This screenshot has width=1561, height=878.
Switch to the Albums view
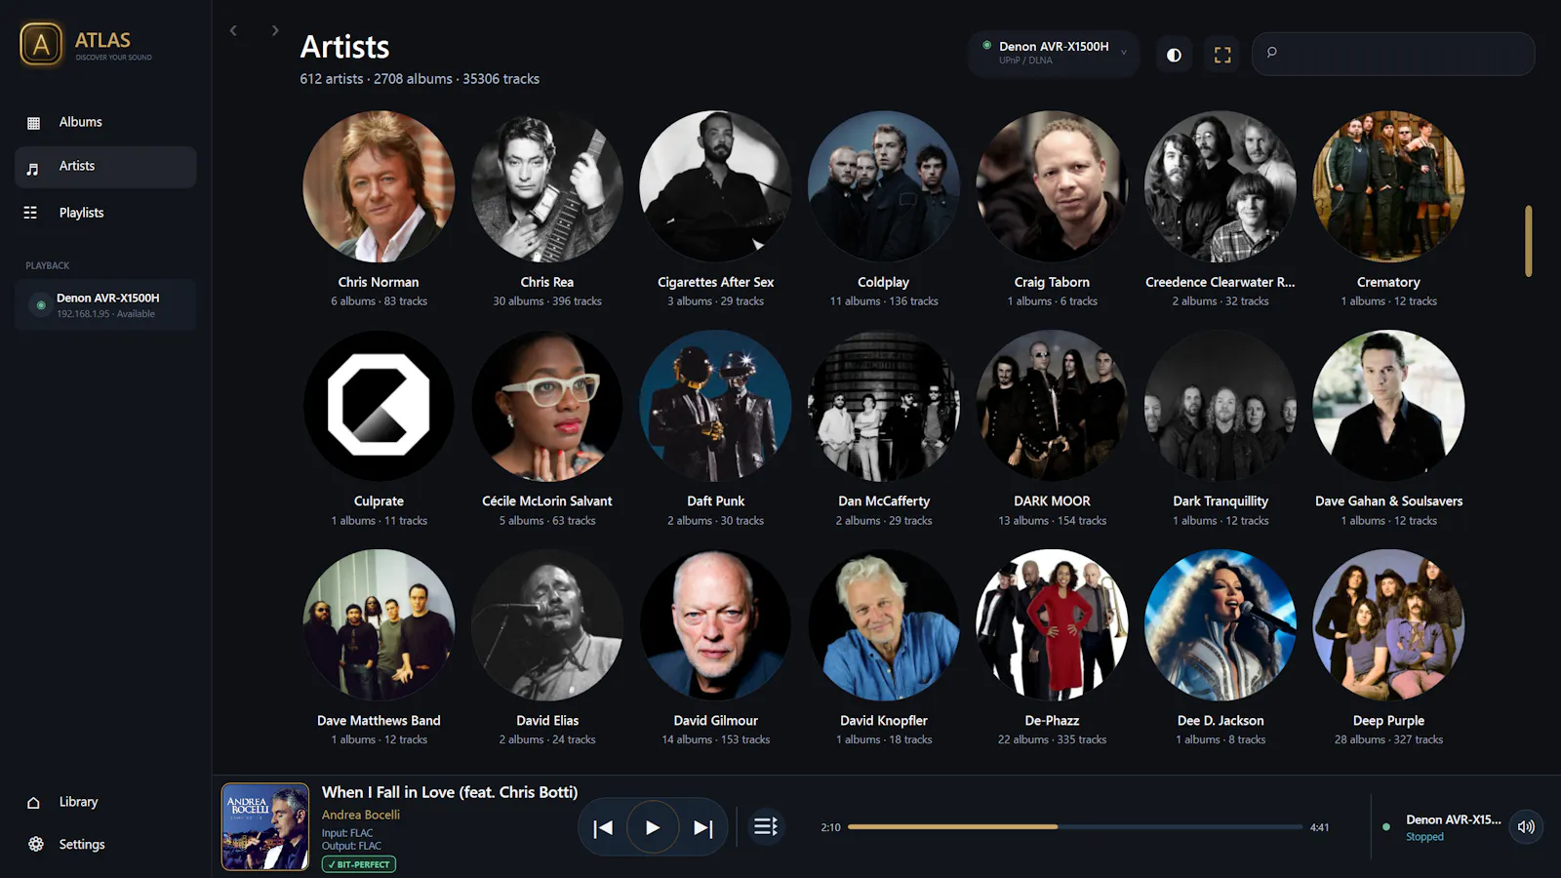click(x=105, y=122)
